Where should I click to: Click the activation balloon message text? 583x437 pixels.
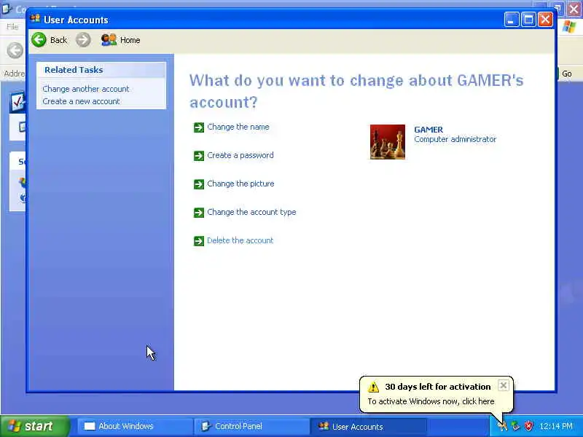(x=431, y=402)
